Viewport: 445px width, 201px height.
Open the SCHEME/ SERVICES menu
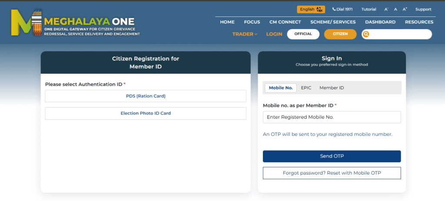[x=333, y=22]
